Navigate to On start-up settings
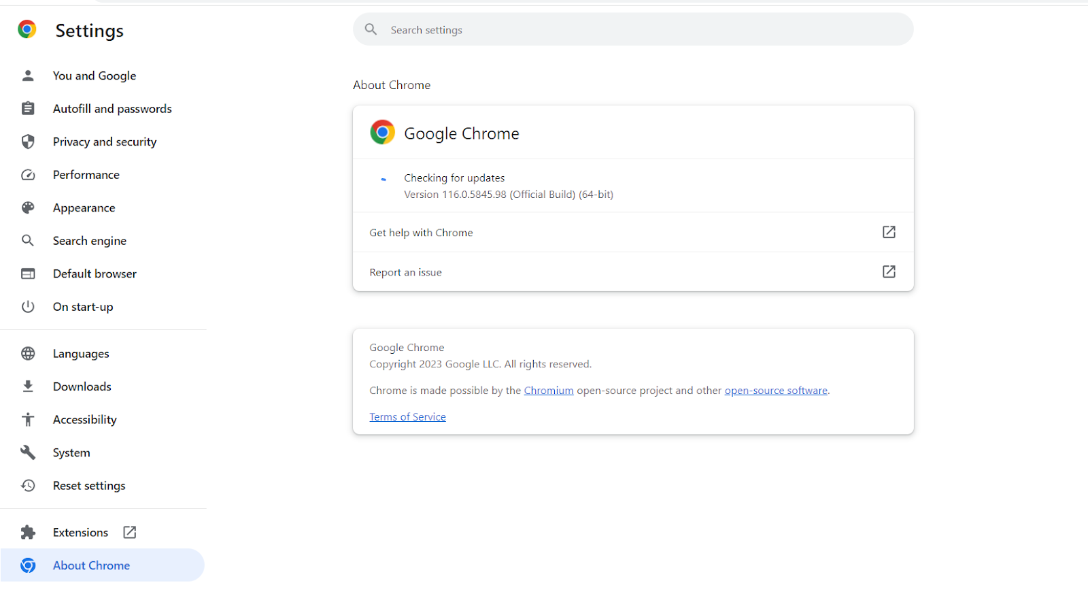 83,307
